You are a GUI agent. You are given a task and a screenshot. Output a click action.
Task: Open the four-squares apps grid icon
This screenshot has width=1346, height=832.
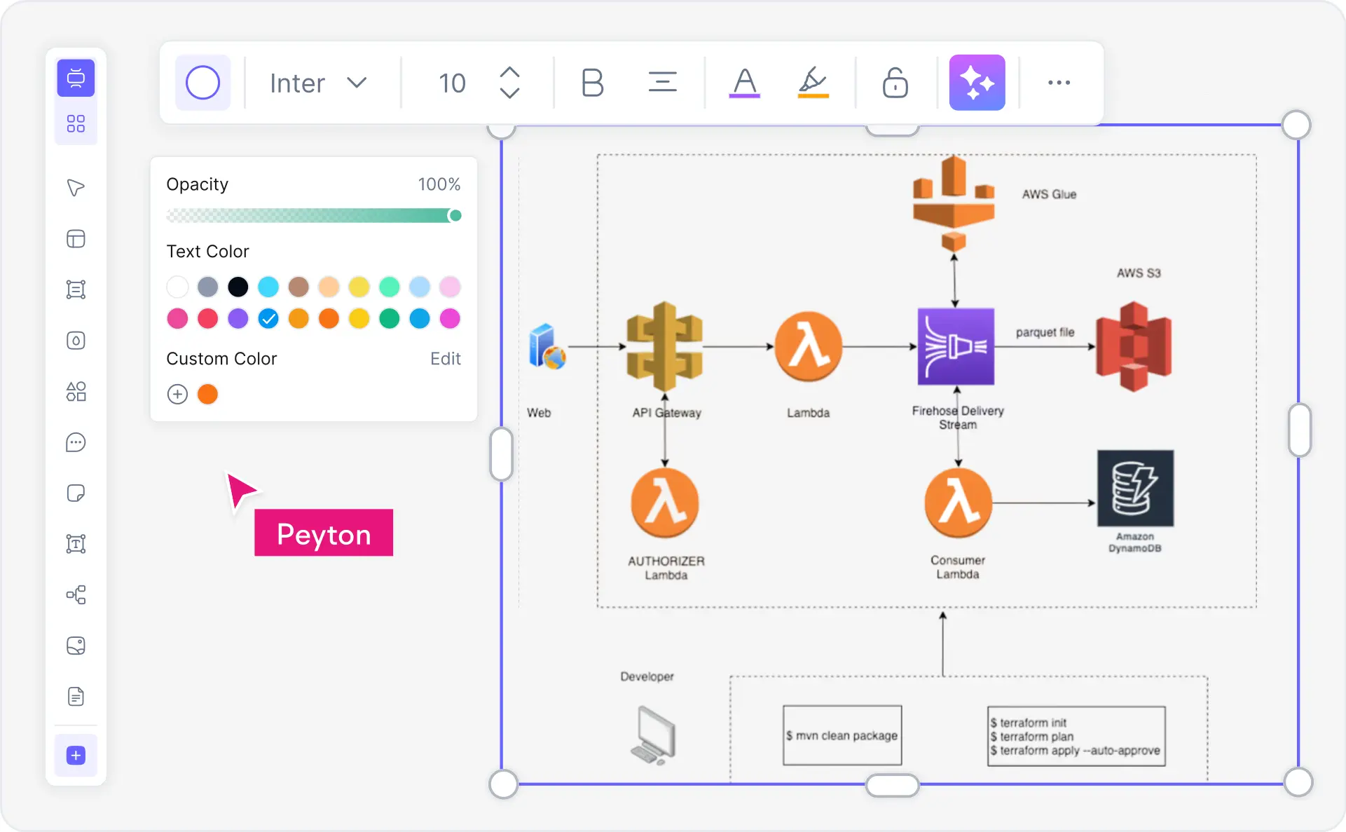click(76, 124)
